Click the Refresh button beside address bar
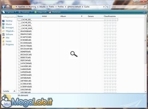Screen dimensions: 148x109 107,7
